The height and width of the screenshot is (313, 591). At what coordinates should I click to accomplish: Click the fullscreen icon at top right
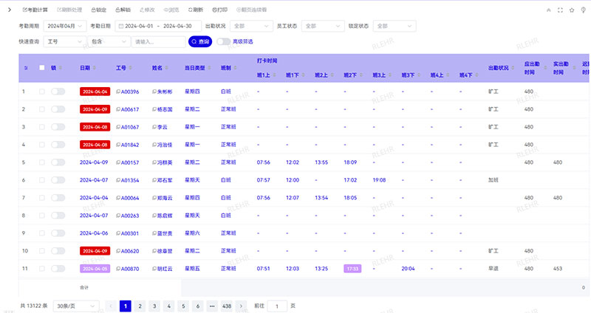point(560,10)
